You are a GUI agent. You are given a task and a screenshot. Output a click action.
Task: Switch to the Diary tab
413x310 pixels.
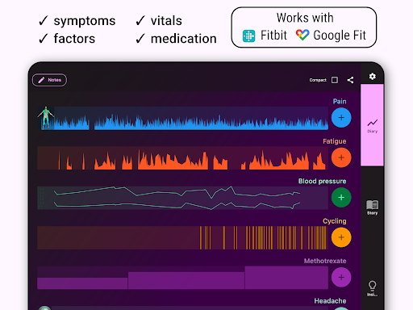tap(372, 125)
